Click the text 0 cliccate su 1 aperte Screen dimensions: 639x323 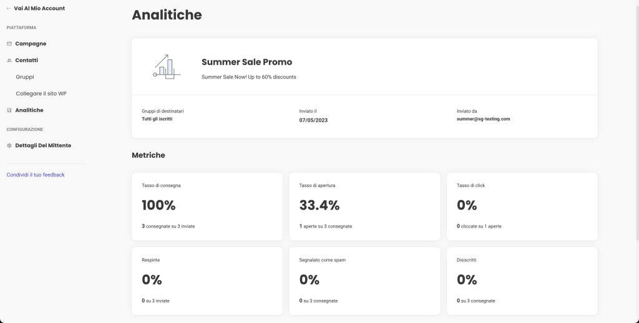479,226
